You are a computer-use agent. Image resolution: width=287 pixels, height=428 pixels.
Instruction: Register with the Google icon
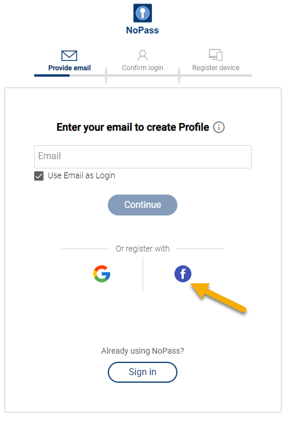[x=101, y=274]
